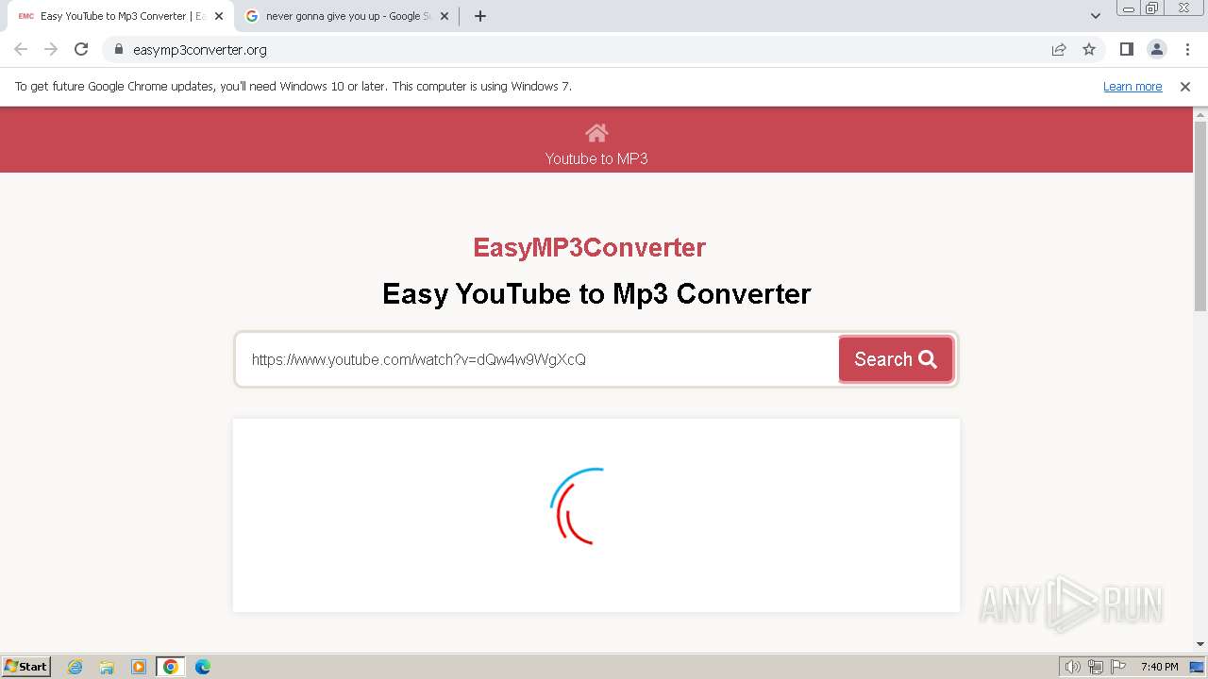Click the EasyMP3Converter brand title

pyautogui.click(x=589, y=247)
